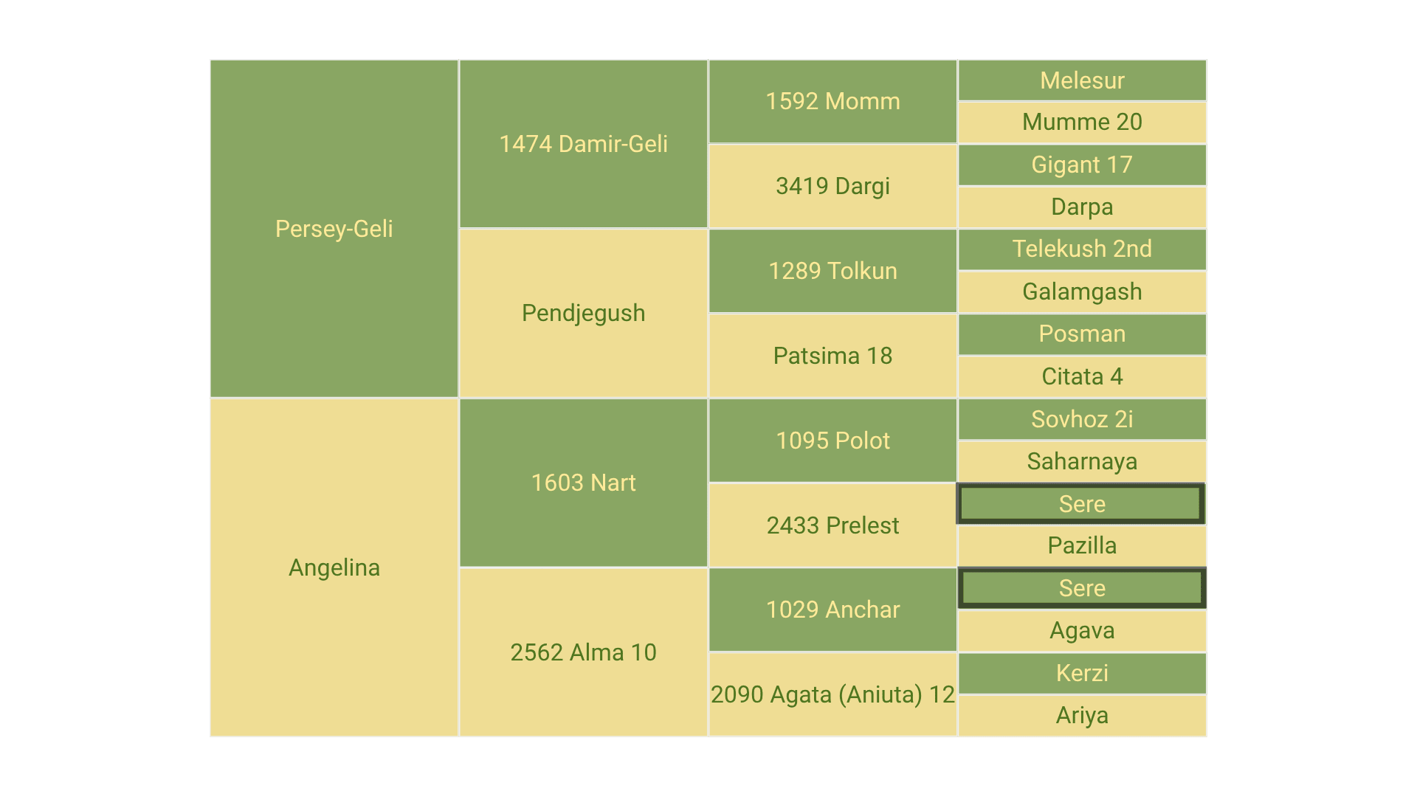The image size is (1417, 797).
Task: Select the Kerzi cell
Action: pyautogui.click(x=1083, y=673)
